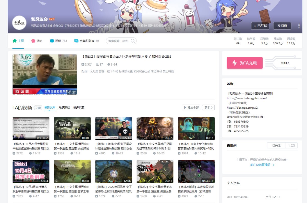Click the 共13人 charging supporters count
The height and width of the screenshot is (203, 307).
285,63
